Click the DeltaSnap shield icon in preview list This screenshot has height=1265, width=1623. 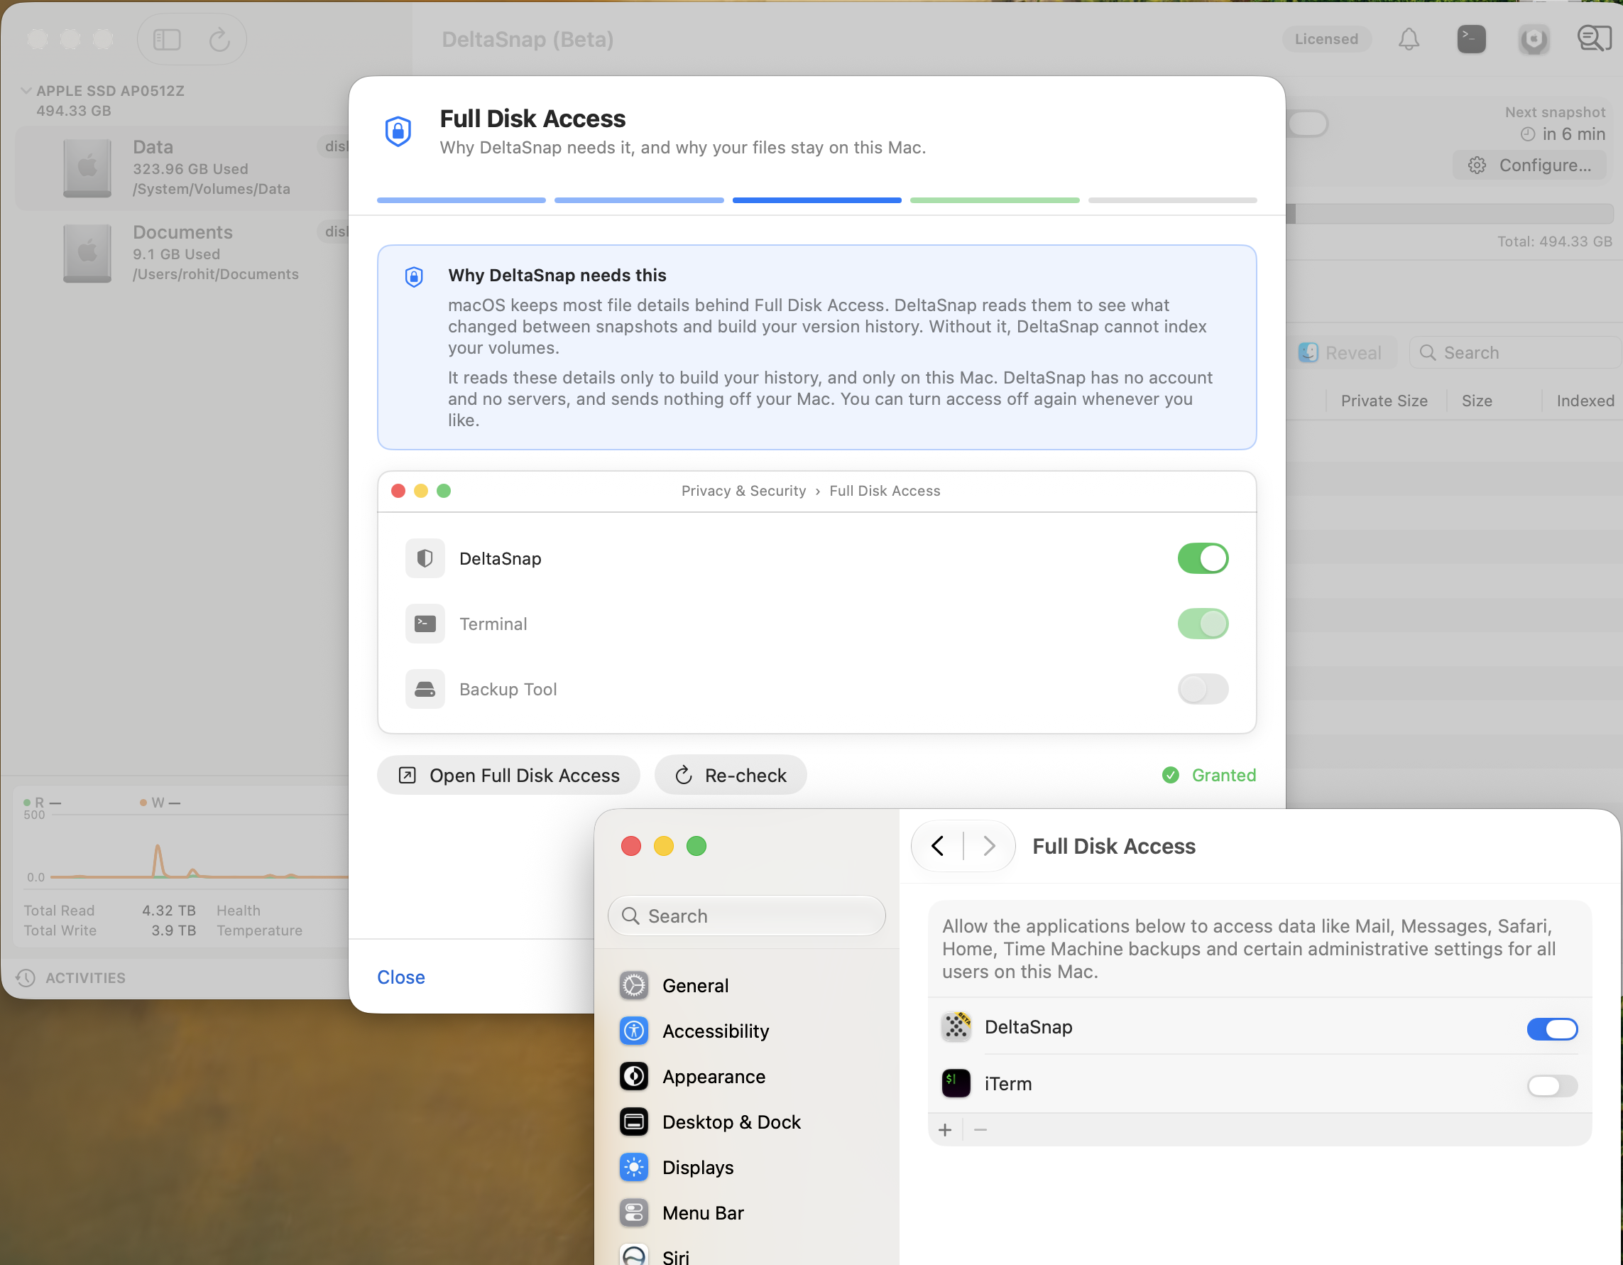click(425, 558)
